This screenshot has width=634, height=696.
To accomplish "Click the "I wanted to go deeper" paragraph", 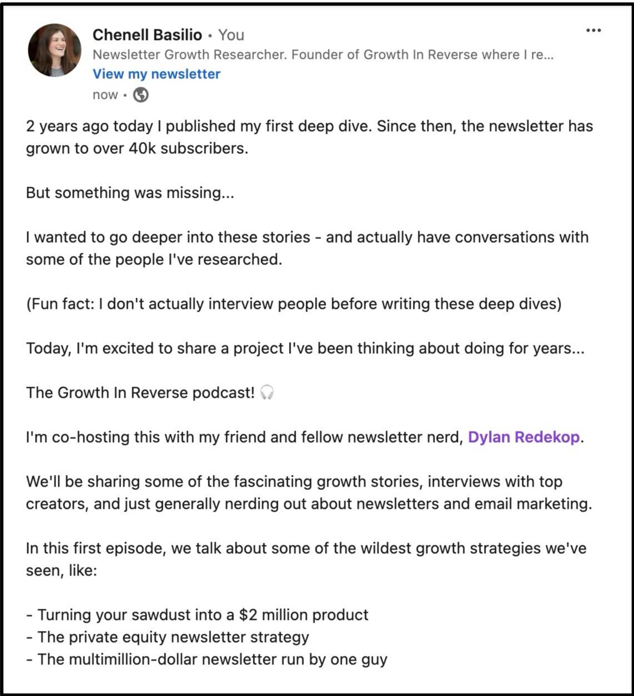I will (x=307, y=248).
